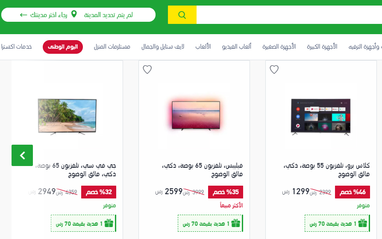Favorite the Philips 65 inch TV with heart
Viewport: 382px width, 239px height.
pyautogui.click(x=147, y=70)
